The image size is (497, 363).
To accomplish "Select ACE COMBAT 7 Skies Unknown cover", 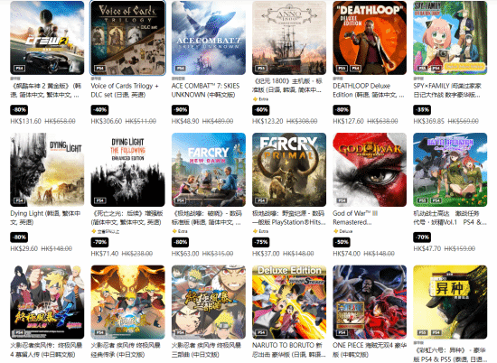I will (209, 38).
